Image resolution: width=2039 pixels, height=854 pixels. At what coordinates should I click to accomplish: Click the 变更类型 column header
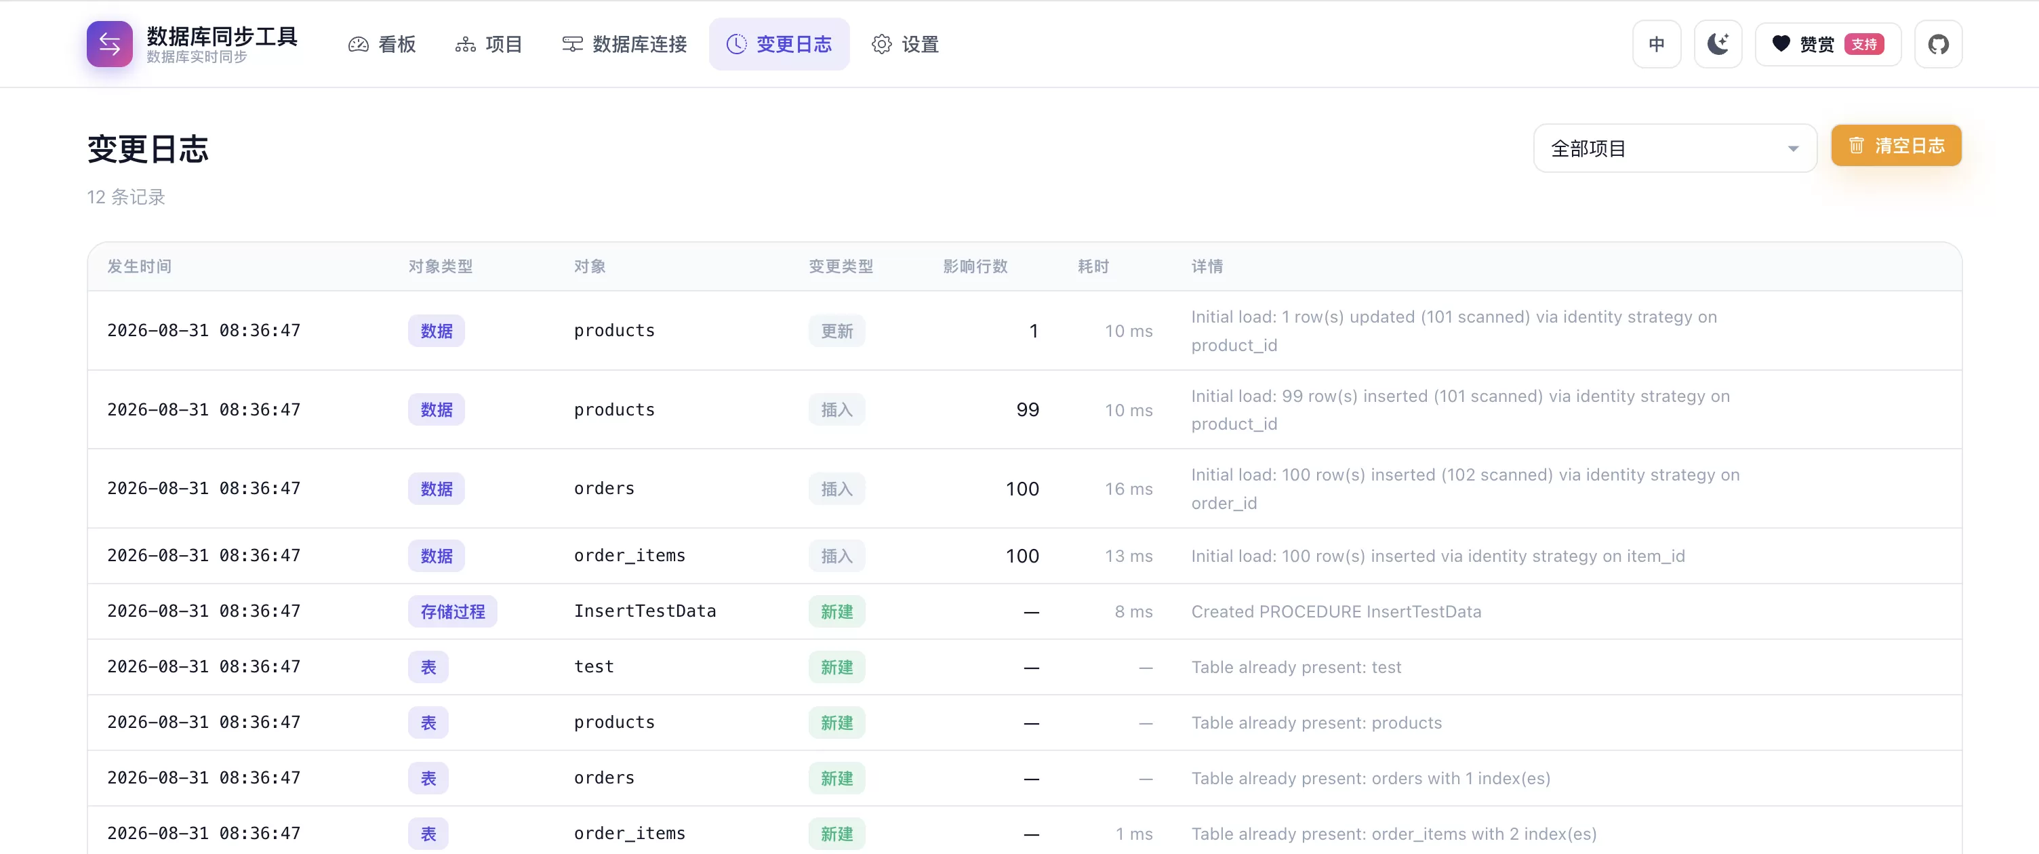[x=841, y=267]
